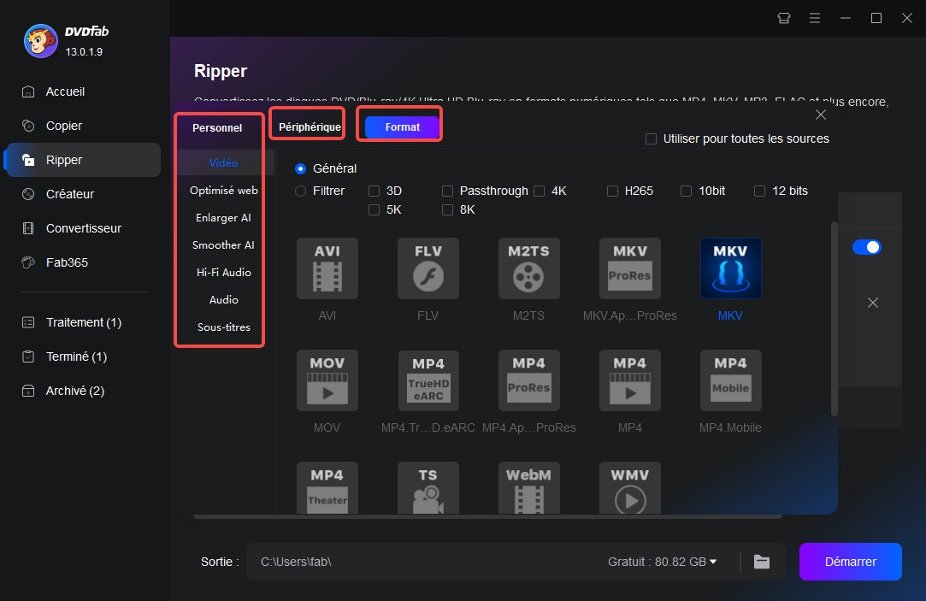Image resolution: width=926 pixels, height=601 pixels.
Task: Switch to the Périphérique tab
Action: click(310, 127)
